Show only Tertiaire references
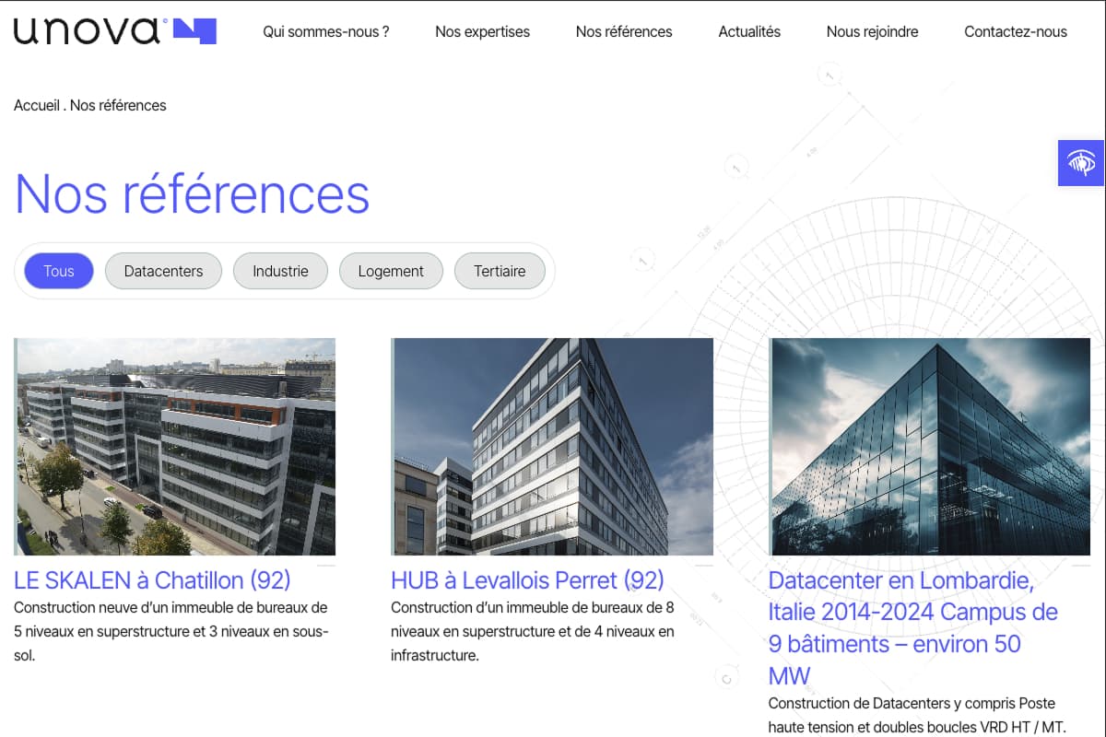 coord(500,271)
